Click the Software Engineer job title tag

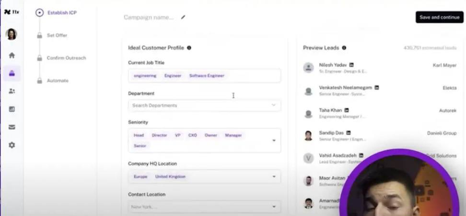(x=207, y=76)
